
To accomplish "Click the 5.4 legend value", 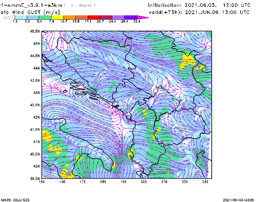I will (x=39, y=21).
